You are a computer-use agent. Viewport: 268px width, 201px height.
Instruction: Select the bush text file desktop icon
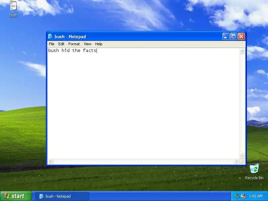(x=13, y=9)
